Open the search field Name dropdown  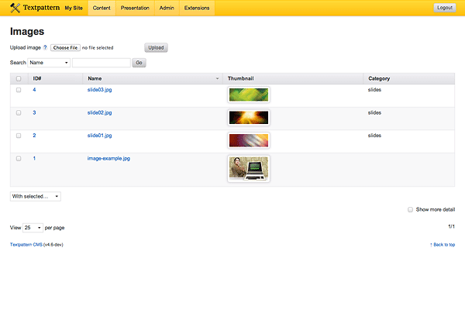(49, 63)
